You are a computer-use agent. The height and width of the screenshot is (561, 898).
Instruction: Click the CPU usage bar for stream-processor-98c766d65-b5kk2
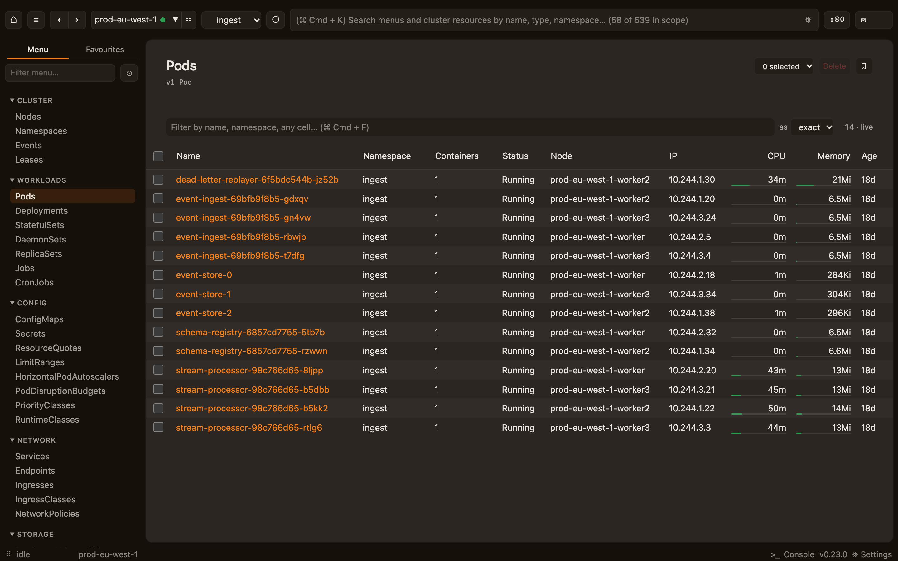click(759, 414)
